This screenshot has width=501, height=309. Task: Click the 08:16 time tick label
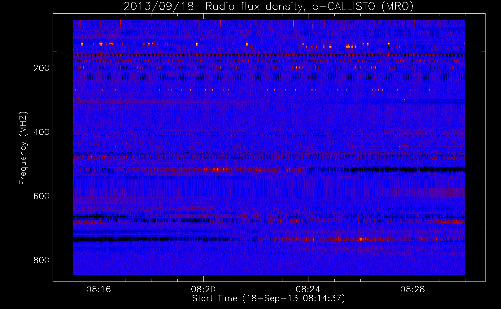tap(99, 290)
